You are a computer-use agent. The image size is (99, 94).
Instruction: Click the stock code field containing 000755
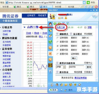pyautogui.click(x=76, y=67)
